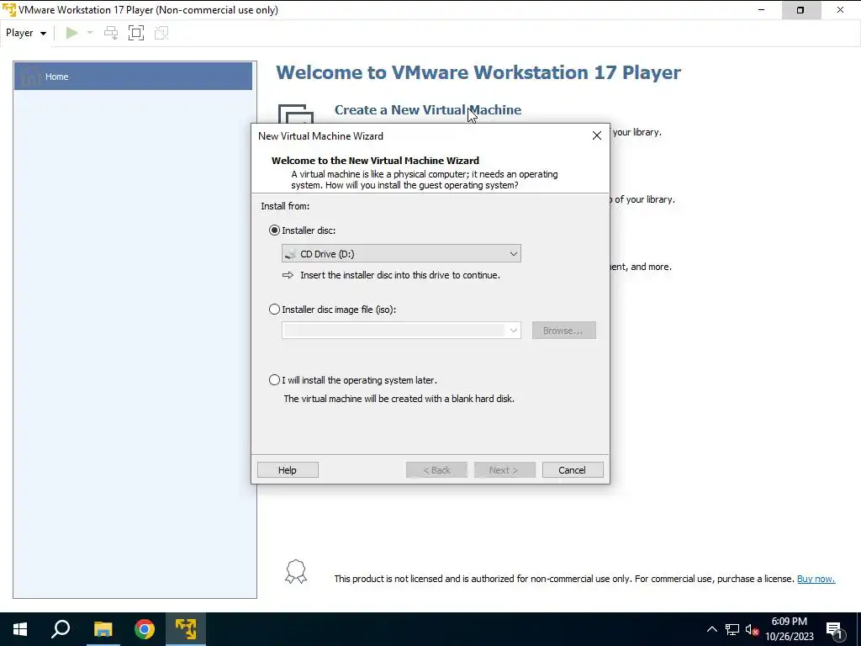
Task: Enter full screen mode icon
Action: (136, 33)
